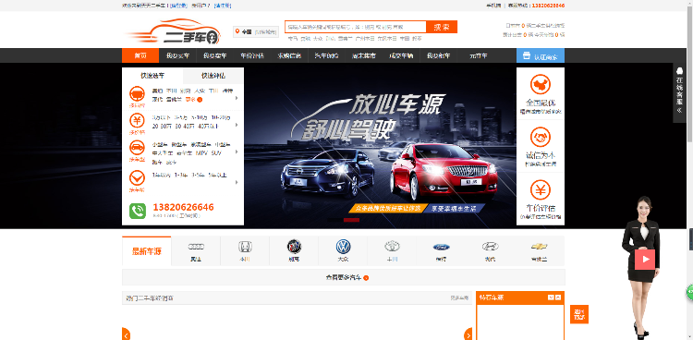Select the 最新车源 tab
Screen dimensions: 693x340
pyautogui.click(x=146, y=251)
